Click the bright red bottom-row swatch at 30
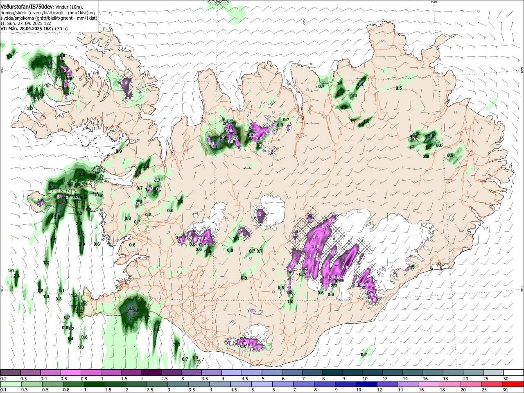 [x=513, y=384]
